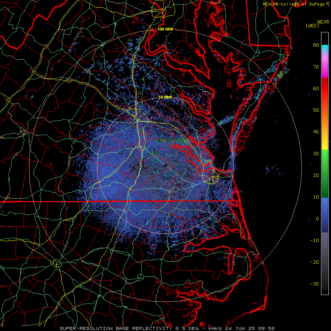Click the 40 dBZ scale value
331x331 pixels.
coord(316,132)
